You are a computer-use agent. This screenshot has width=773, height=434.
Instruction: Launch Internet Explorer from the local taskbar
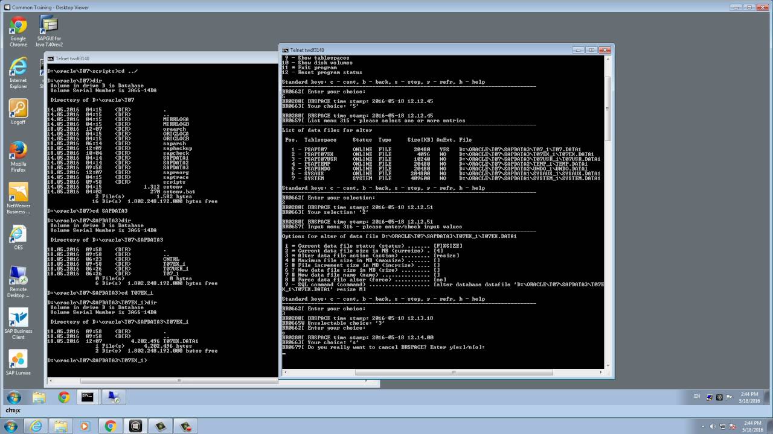click(36, 426)
